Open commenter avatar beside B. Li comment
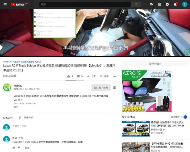Viewport: 190px width, 152px height. (x=6, y=139)
